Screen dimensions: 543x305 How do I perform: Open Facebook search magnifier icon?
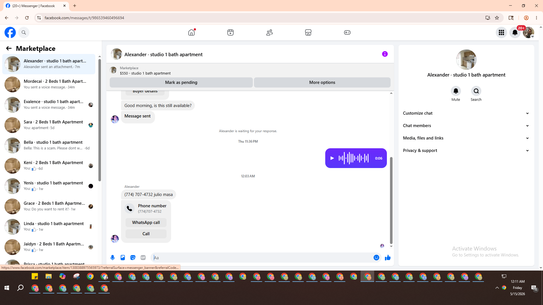click(x=24, y=32)
